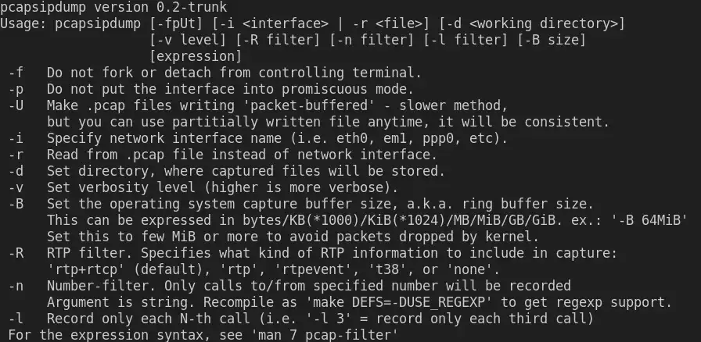Click the '-B' buffer size option flag
The height and width of the screenshot is (342, 701).
tap(16, 204)
